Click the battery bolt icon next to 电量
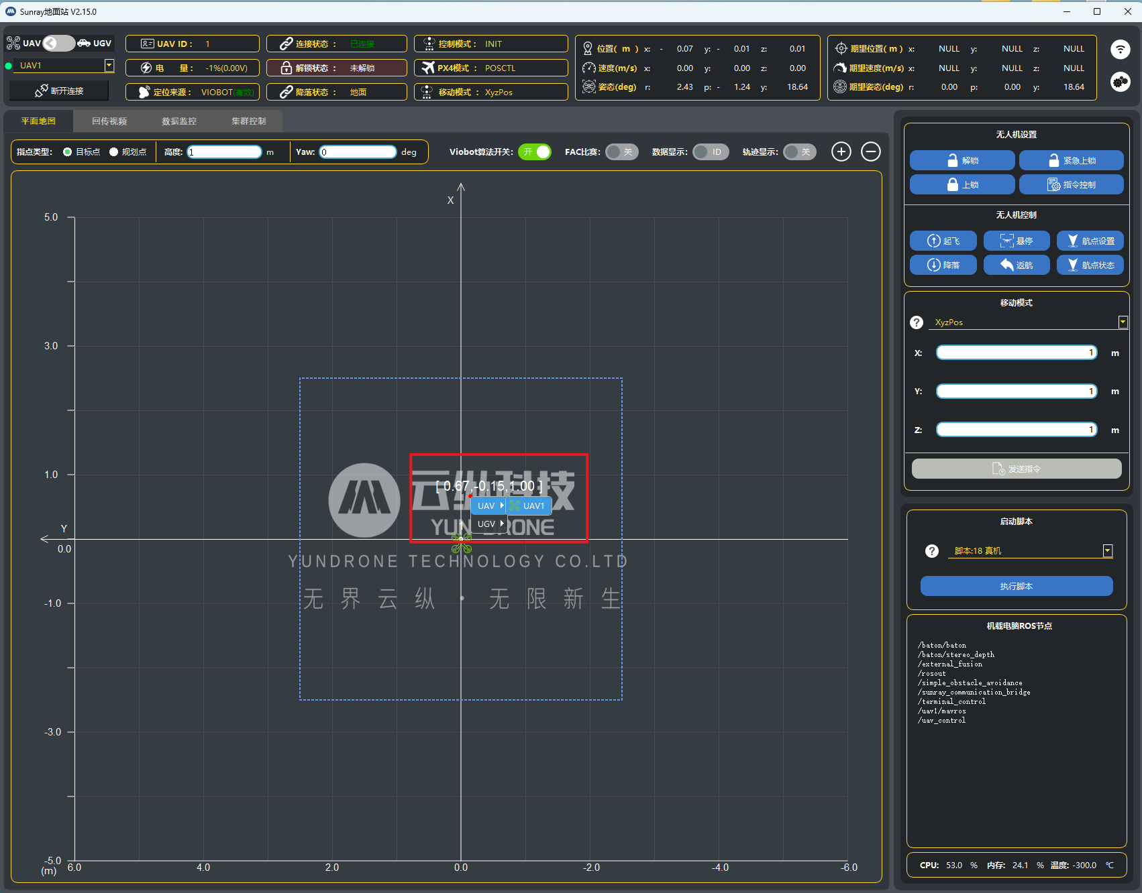 (146, 68)
